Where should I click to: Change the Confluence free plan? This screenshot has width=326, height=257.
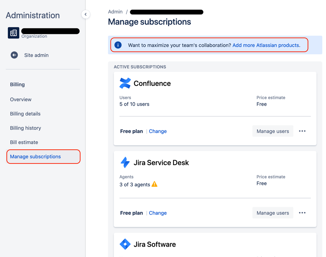[158, 131]
